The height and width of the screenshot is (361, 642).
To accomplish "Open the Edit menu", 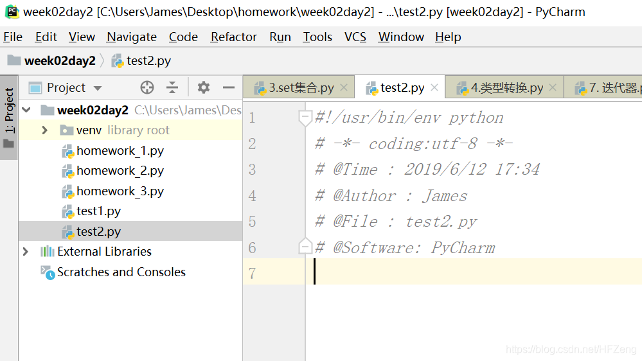I will click(x=46, y=37).
